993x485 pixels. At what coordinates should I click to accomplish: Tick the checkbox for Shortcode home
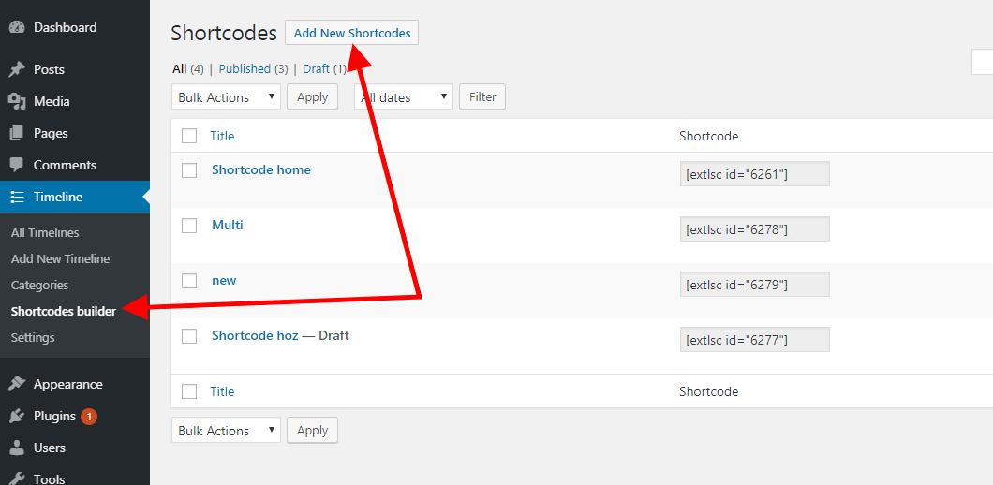click(189, 170)
